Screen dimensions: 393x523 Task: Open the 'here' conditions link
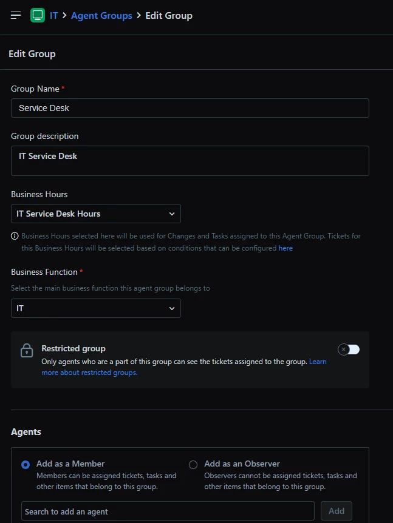pyautogui.click(x=285, y=248)
